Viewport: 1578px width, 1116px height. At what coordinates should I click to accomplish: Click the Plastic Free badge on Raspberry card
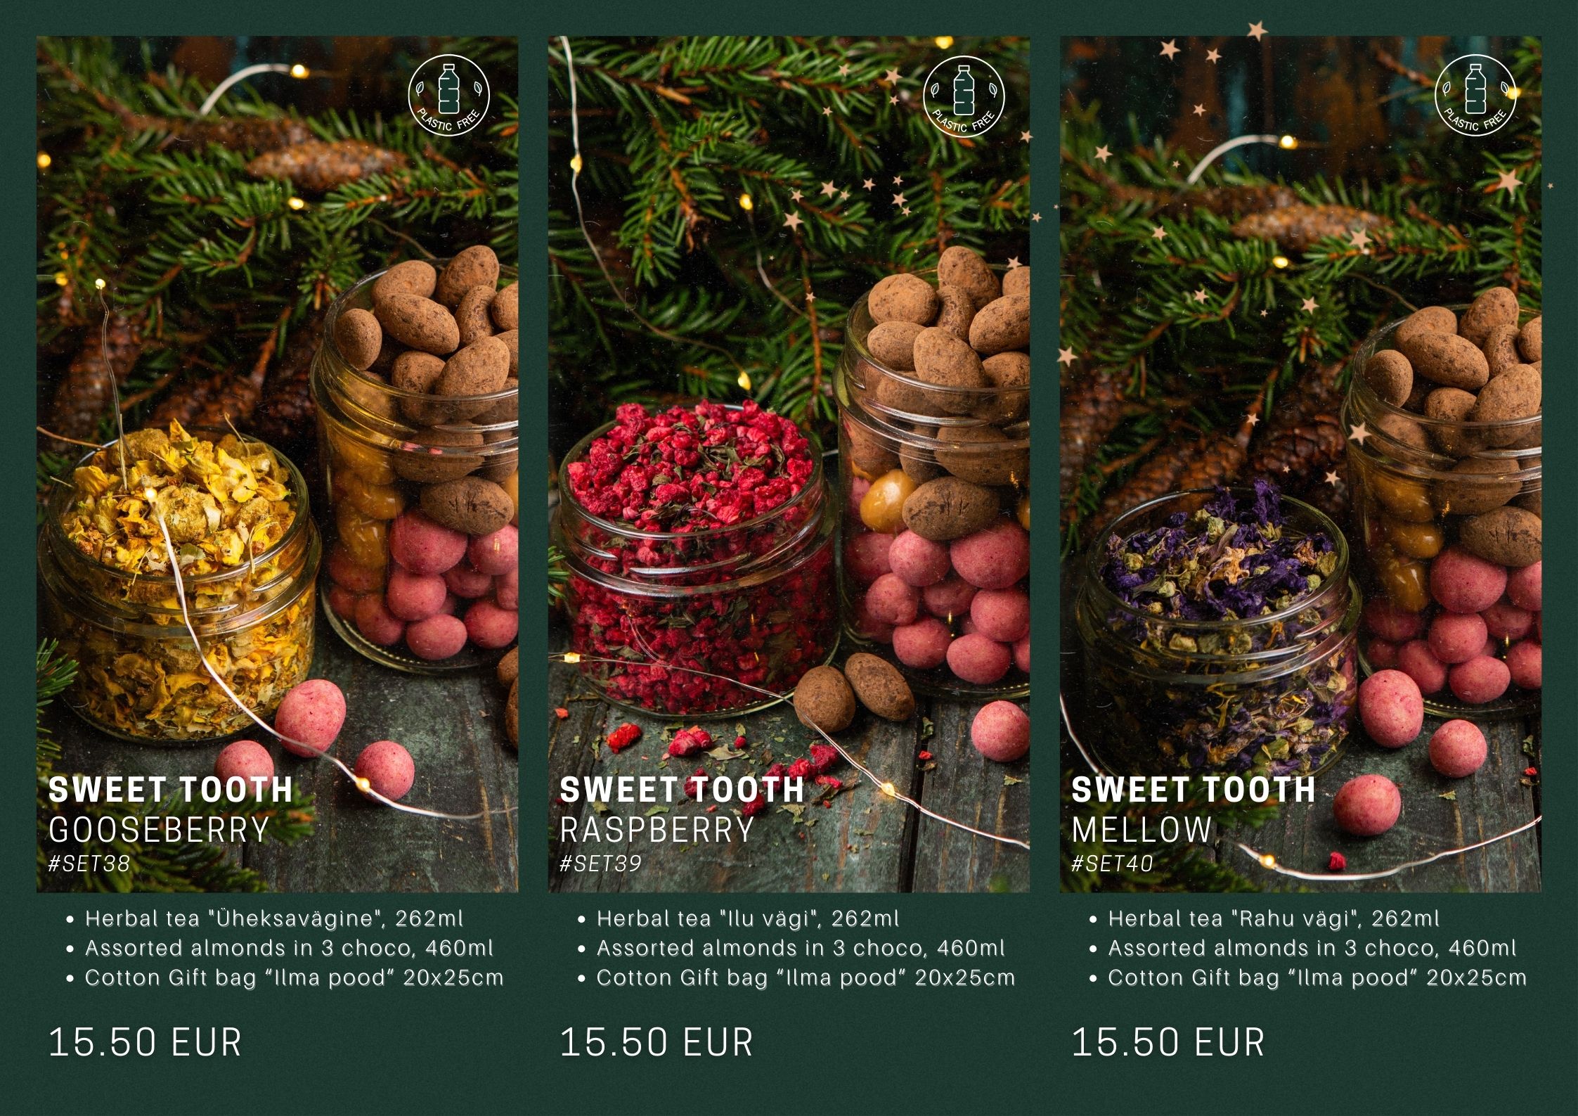click(964, 96)
